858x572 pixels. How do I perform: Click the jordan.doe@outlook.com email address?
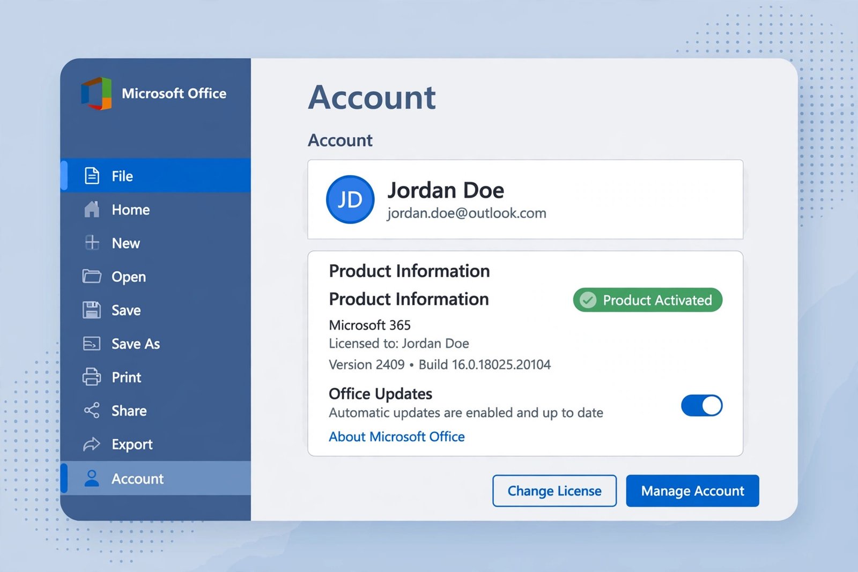[467, 213]
